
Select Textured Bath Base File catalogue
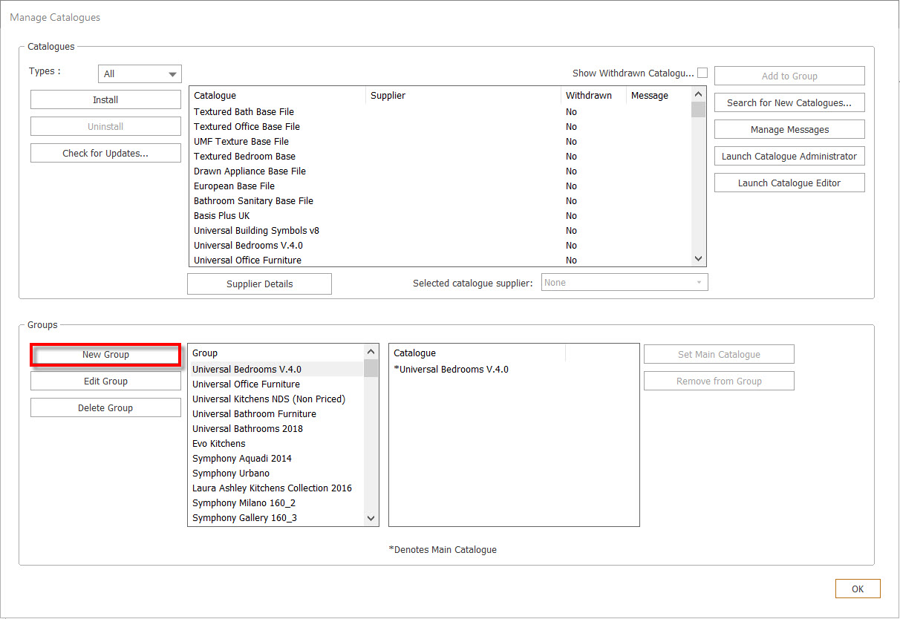click(x=244, y=112)
